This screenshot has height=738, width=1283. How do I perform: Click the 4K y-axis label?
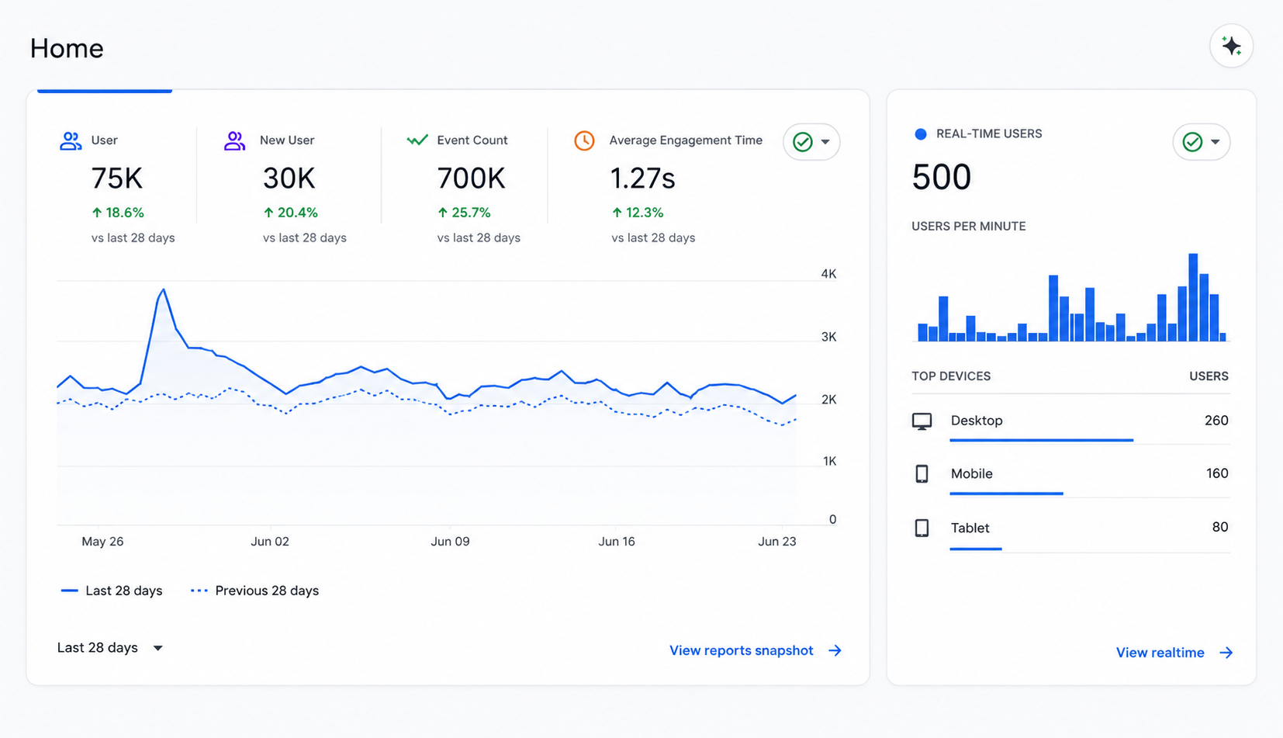pos(828,274)
